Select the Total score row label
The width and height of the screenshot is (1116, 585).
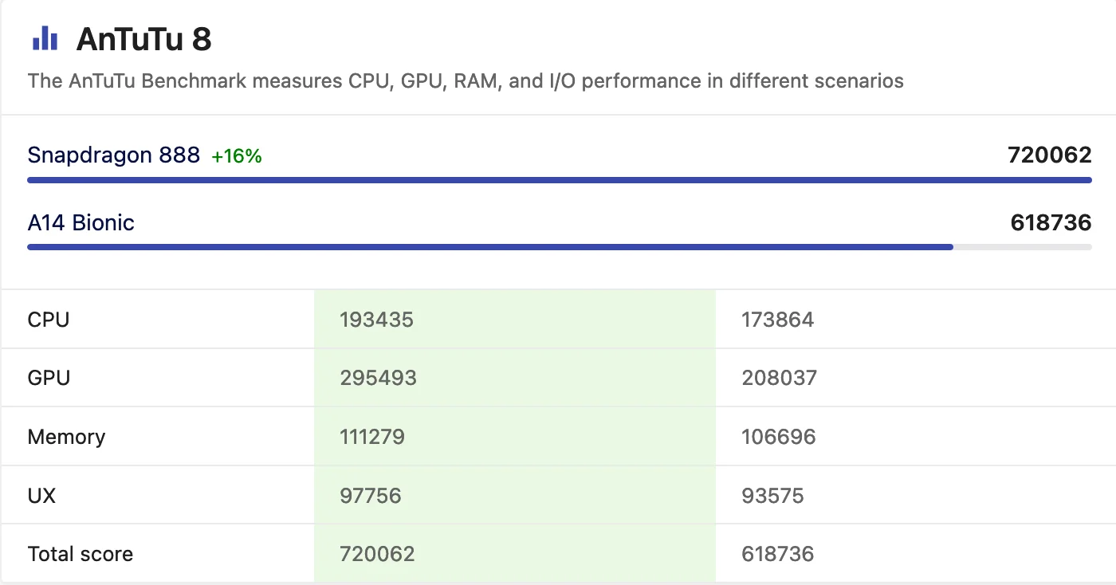(x=81, y=554)
